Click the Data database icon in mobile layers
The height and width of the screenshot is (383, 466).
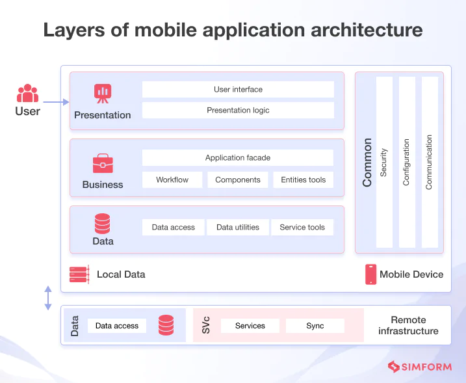tap(103, 224)
